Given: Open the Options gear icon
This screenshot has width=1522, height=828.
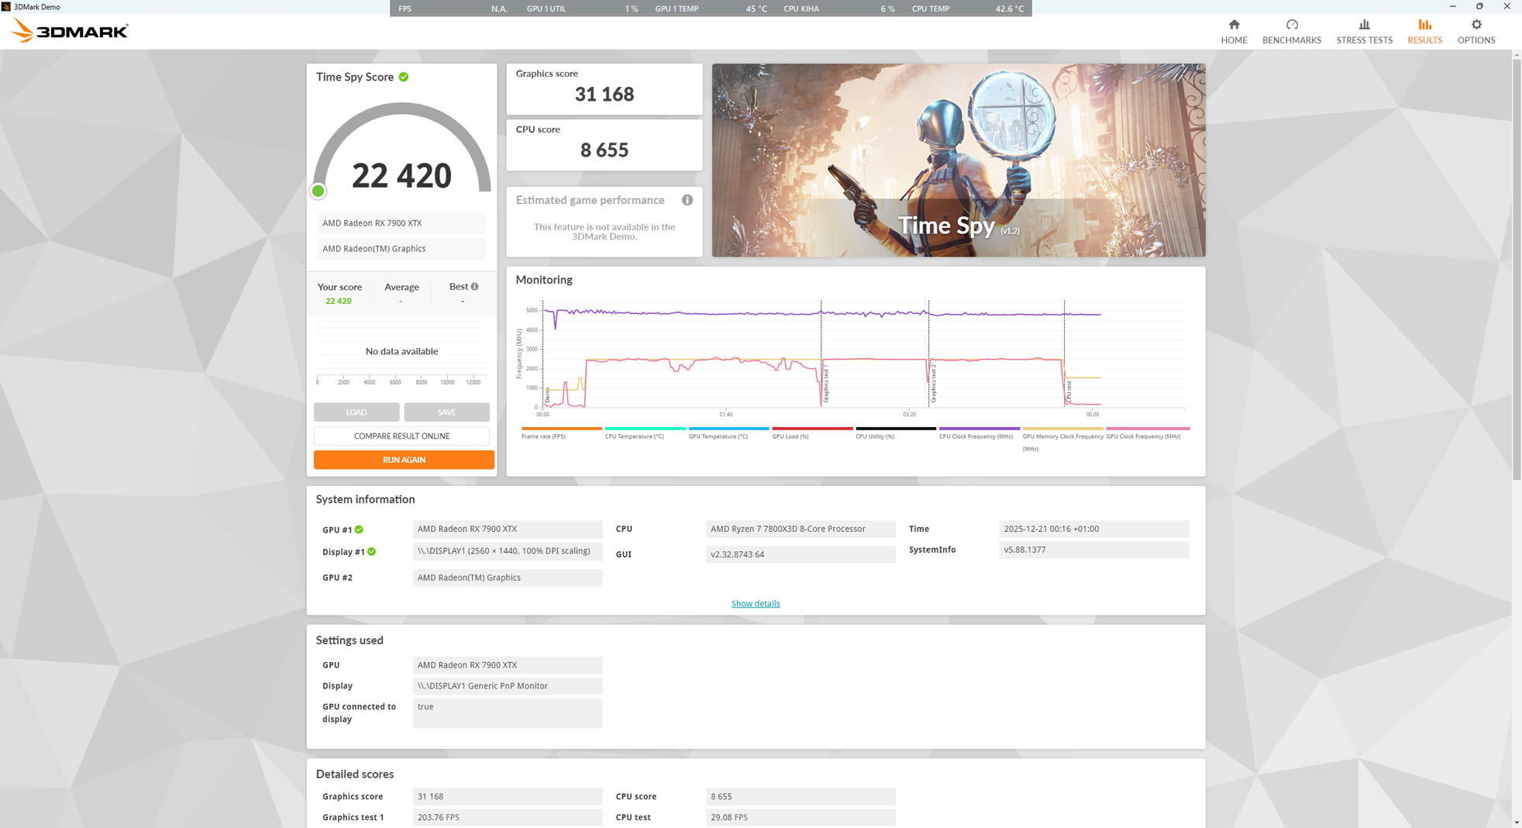Looking at the screenshot, I should coord(1476,25).
